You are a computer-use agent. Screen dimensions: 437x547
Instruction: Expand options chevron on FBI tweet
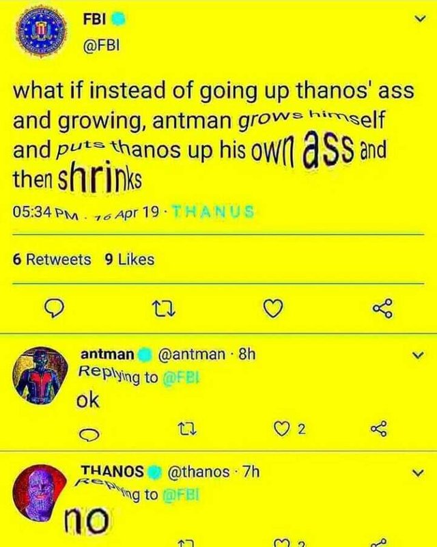coord(421,18)
